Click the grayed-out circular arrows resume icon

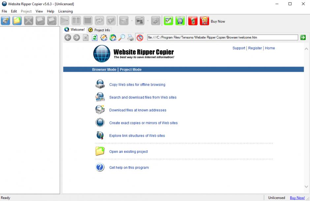[x=100, y=20]
